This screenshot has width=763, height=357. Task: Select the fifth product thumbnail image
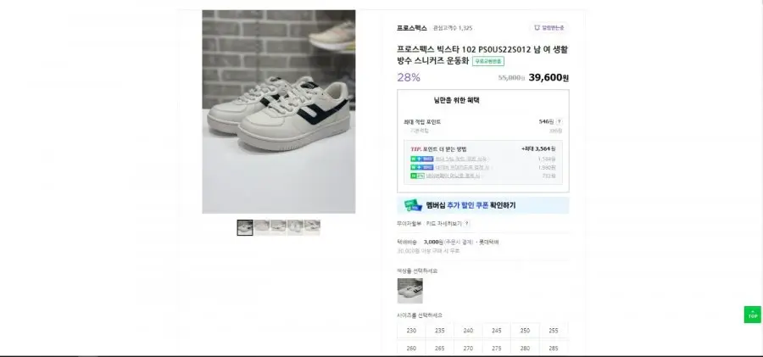tap(312, 227)
